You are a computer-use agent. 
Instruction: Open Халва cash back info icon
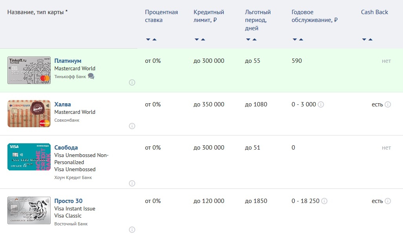coord(388,104)
